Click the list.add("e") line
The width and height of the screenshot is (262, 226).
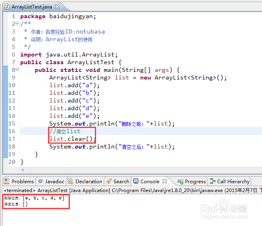(x=74, y=116)
